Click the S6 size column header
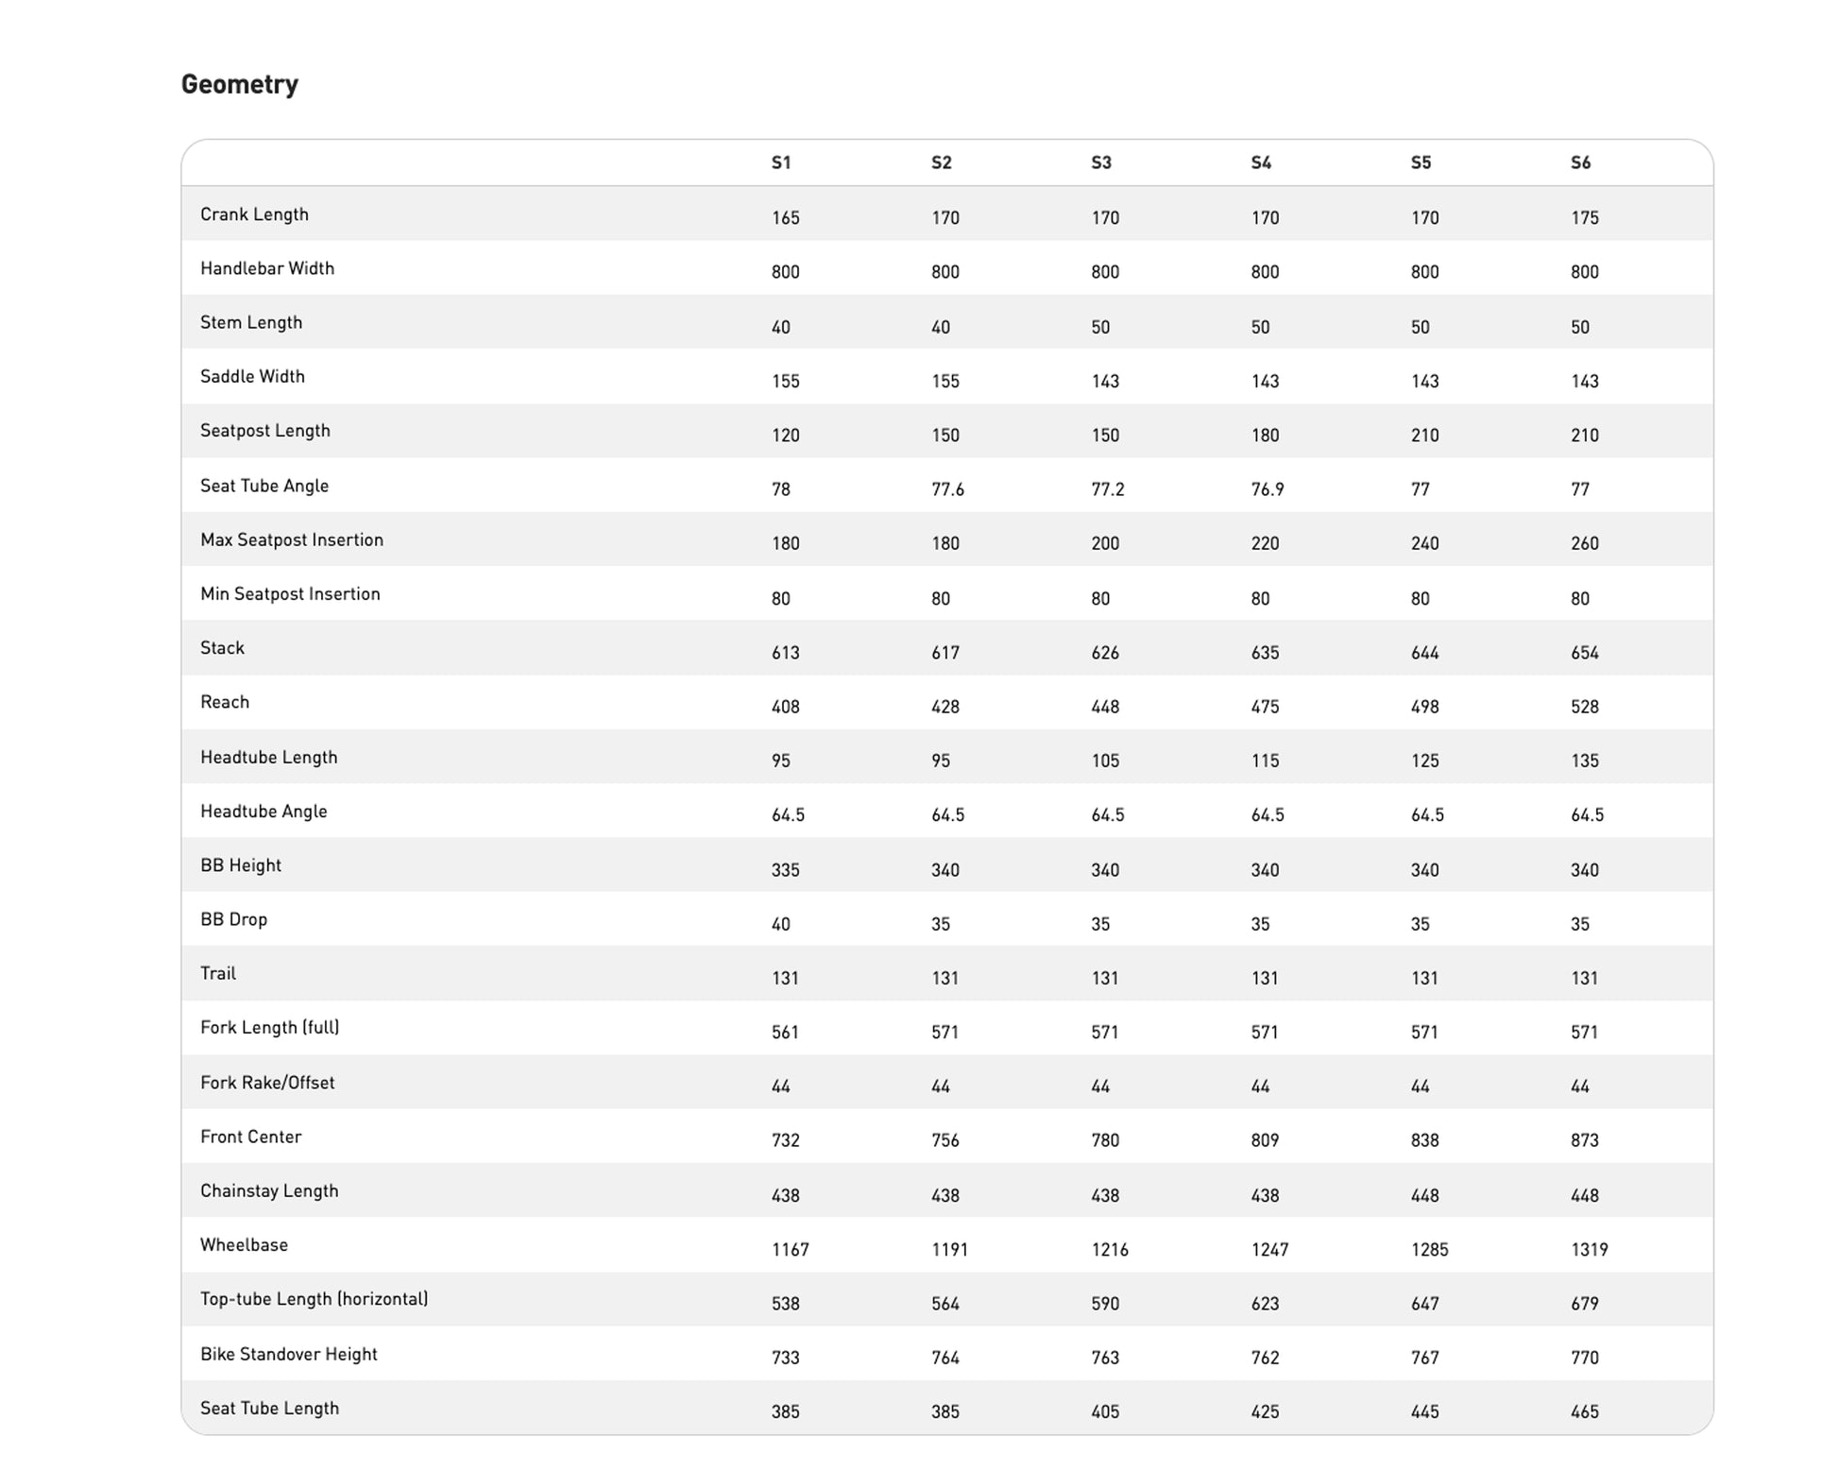Image resolution: width=1838 pixels, height=1471 pixels. [x=1580, y=162]
